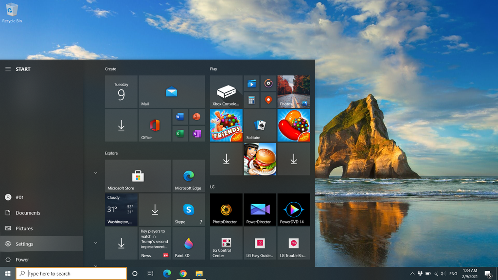Screen dimensions: 498x280
Task: Click the taskbar search box
Action: pos(71,273)
